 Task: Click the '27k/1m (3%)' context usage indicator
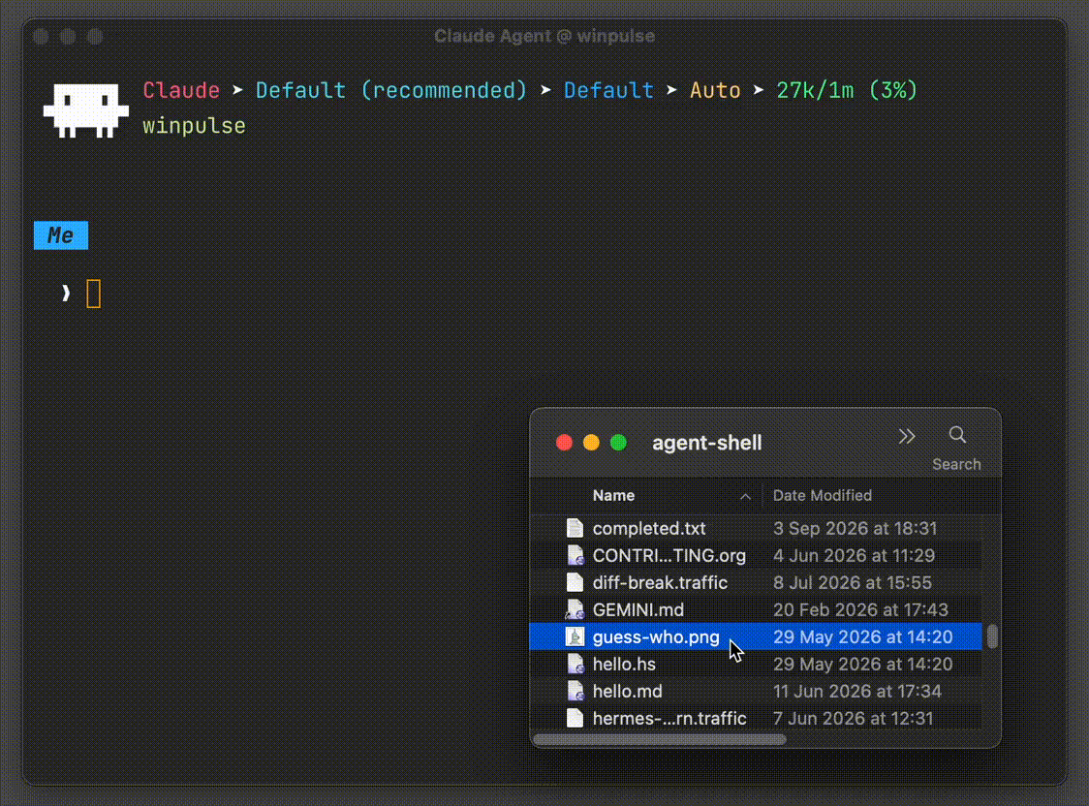[x=847, y=90]
